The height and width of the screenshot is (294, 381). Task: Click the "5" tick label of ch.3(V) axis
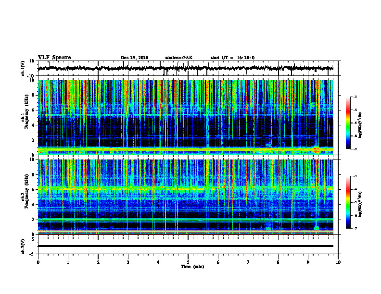(x=34, y=239)
